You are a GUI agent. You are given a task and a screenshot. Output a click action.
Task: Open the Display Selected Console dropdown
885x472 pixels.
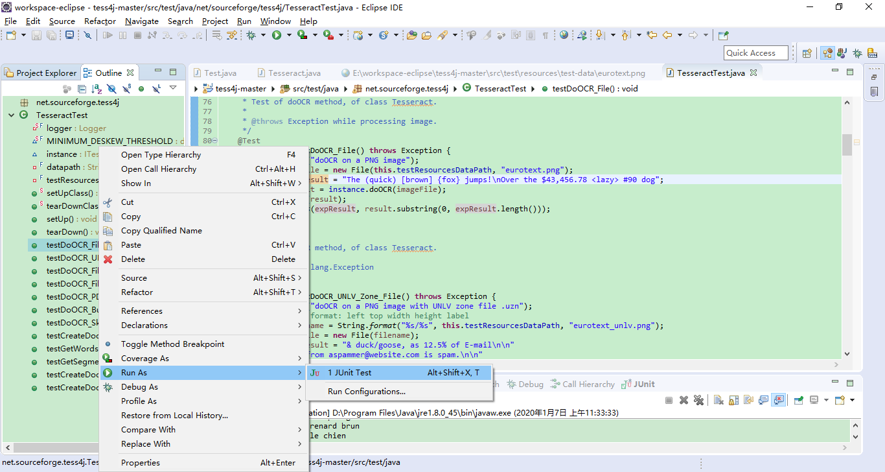[x=826, y=400]
